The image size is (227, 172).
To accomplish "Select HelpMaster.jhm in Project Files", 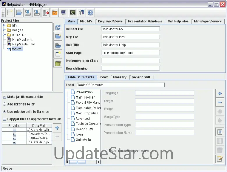I will point(24,44).
